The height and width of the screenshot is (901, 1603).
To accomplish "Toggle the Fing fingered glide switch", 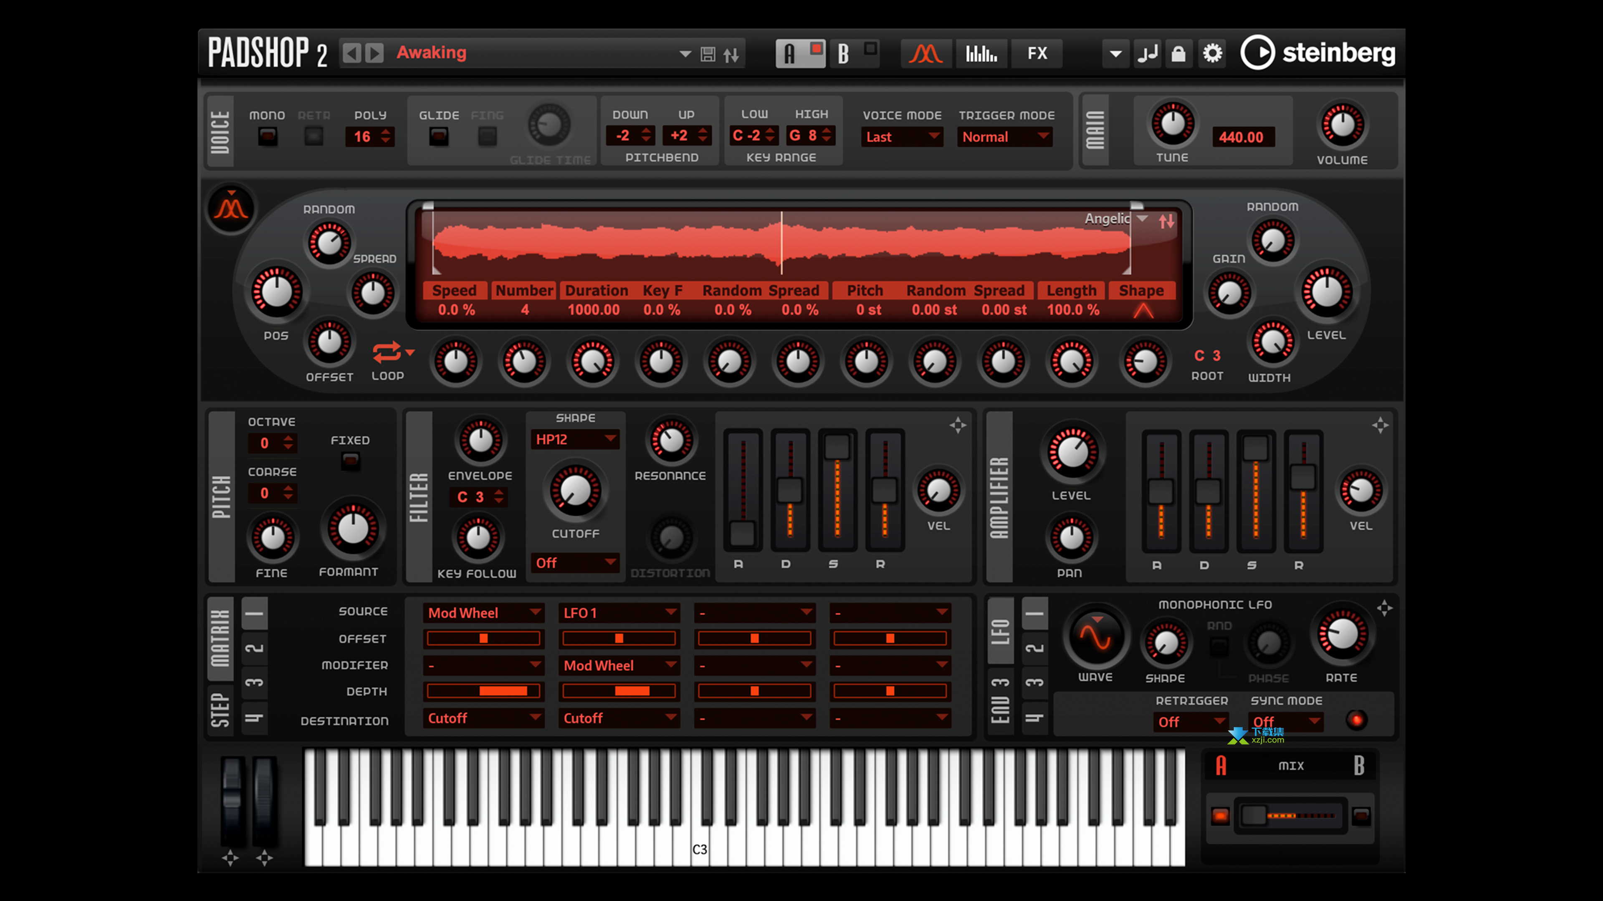I will [x=487, y=136].
